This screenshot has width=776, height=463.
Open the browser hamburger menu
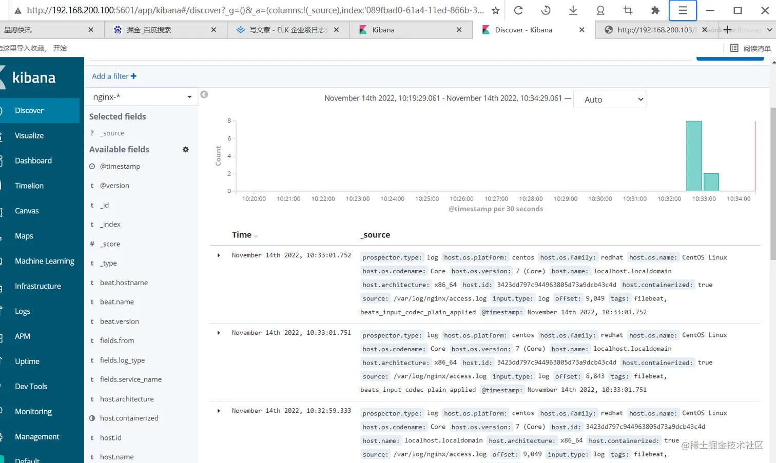pyautogui.click(x=683, y=10)
